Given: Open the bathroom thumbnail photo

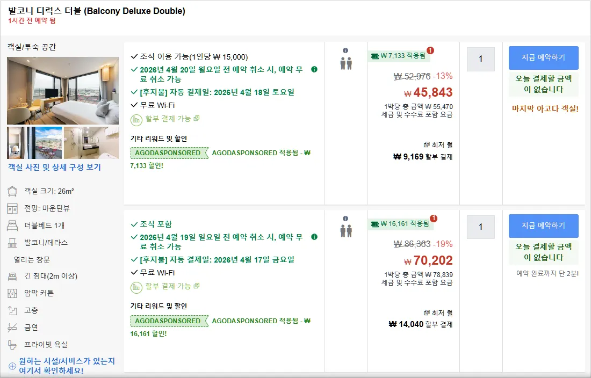Looking at the screenshot, I should point(91,143).
